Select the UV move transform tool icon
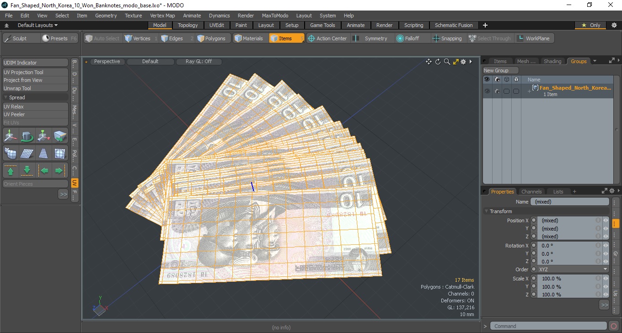The image size is (622, 333). tap(11, 136)
